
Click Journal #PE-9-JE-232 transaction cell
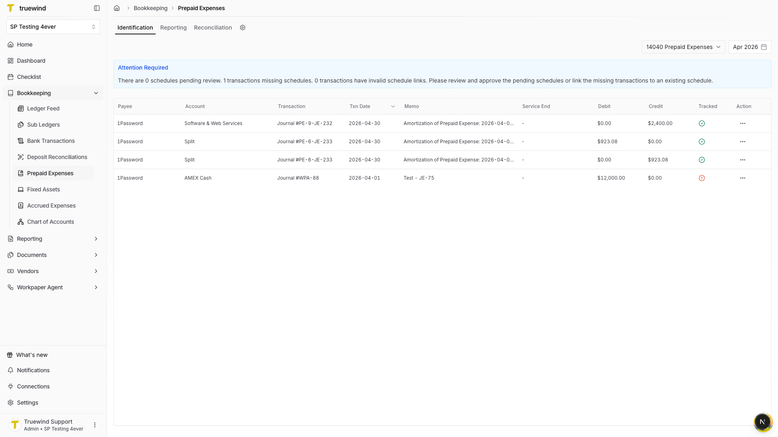point(305,123)
